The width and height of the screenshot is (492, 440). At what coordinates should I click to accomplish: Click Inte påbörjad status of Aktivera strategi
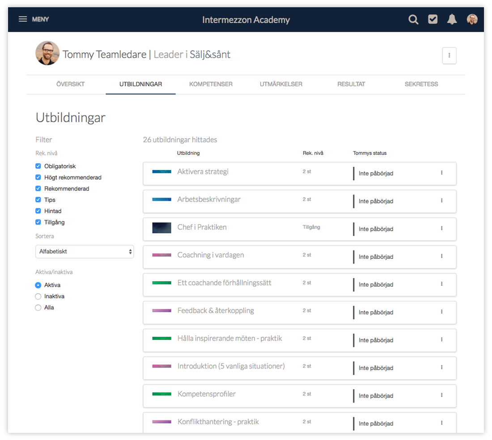376,173
